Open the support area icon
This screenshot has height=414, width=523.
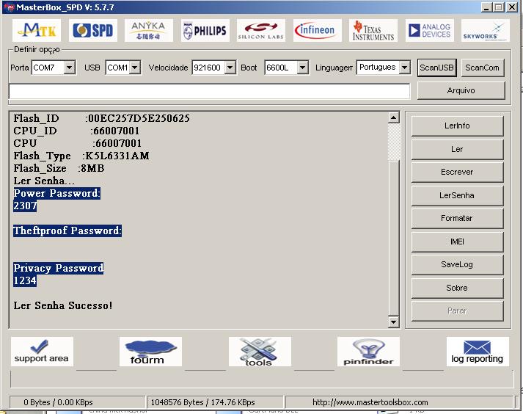pos(42,352)
